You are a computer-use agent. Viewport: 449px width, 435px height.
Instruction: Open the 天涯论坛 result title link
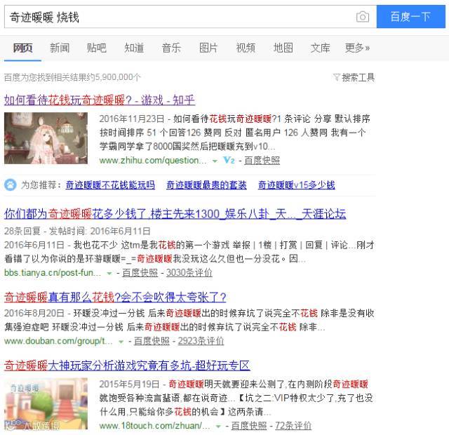175,213
